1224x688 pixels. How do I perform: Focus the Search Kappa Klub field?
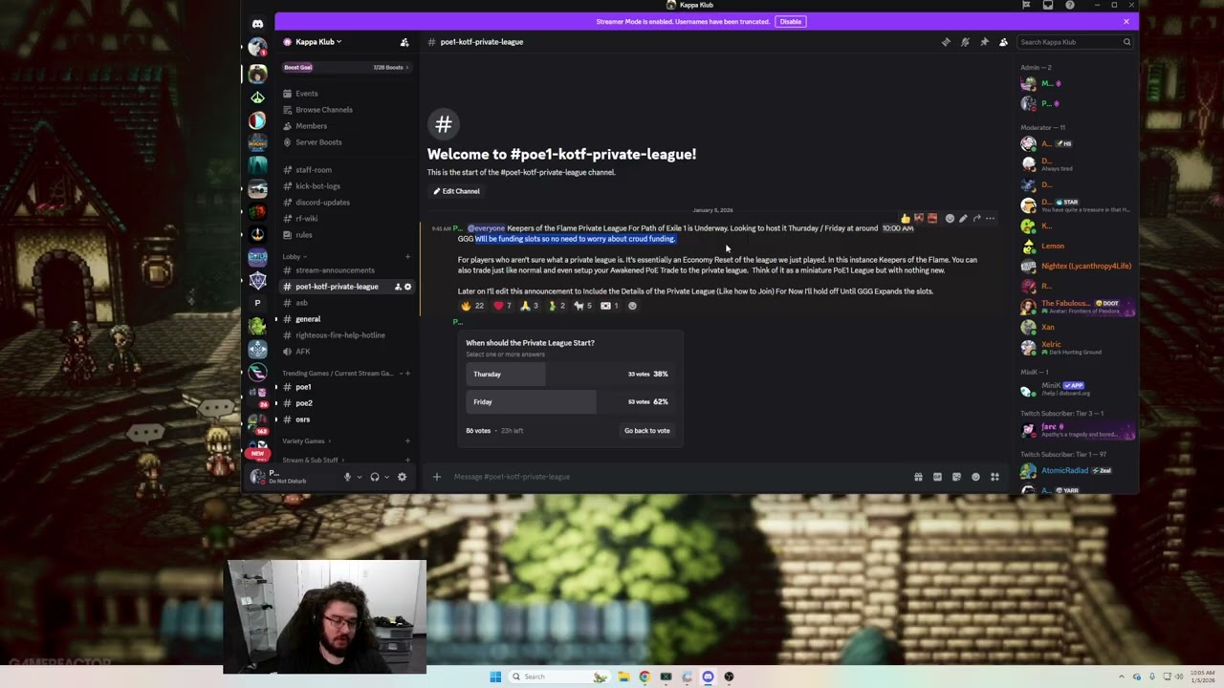pyautogui.click(x=1075, y=42)
